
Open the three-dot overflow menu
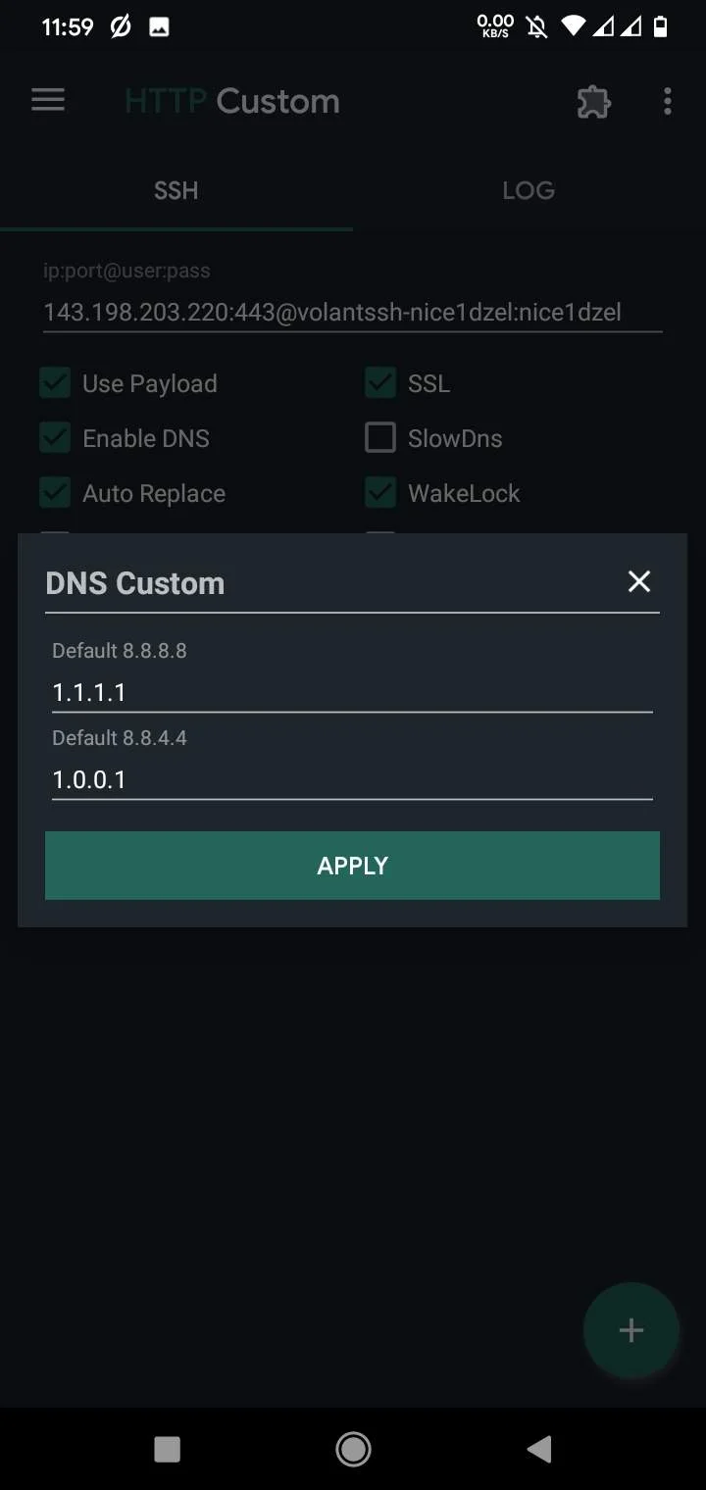668,101
